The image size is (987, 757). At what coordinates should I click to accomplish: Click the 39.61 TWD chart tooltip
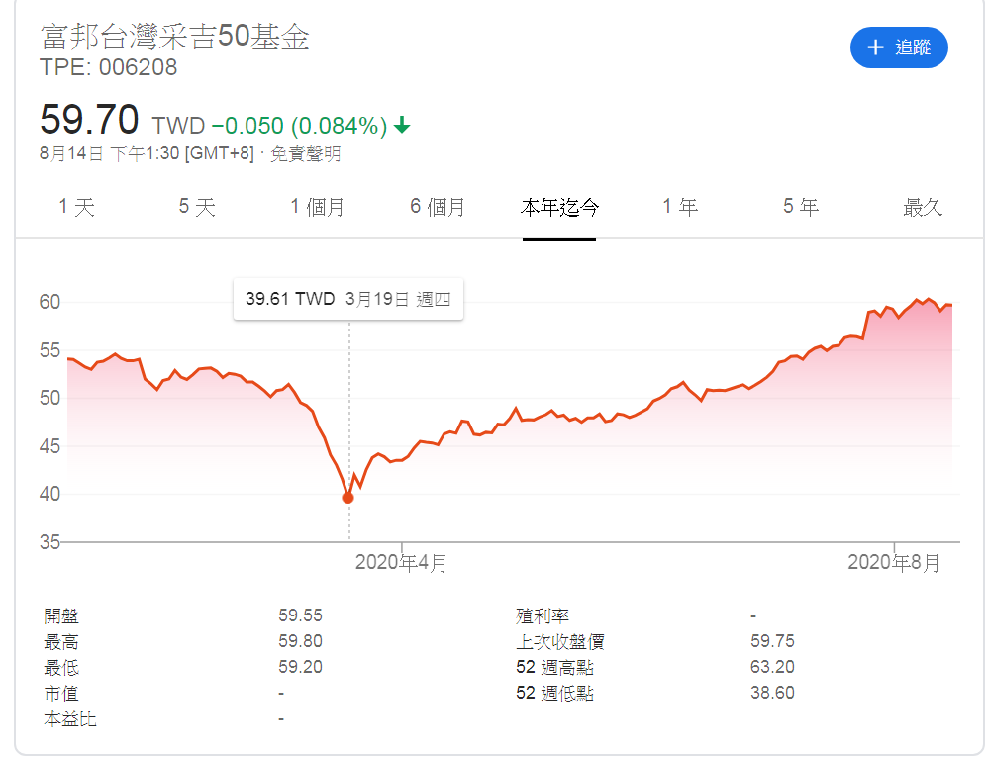click(x=348, y=299)
